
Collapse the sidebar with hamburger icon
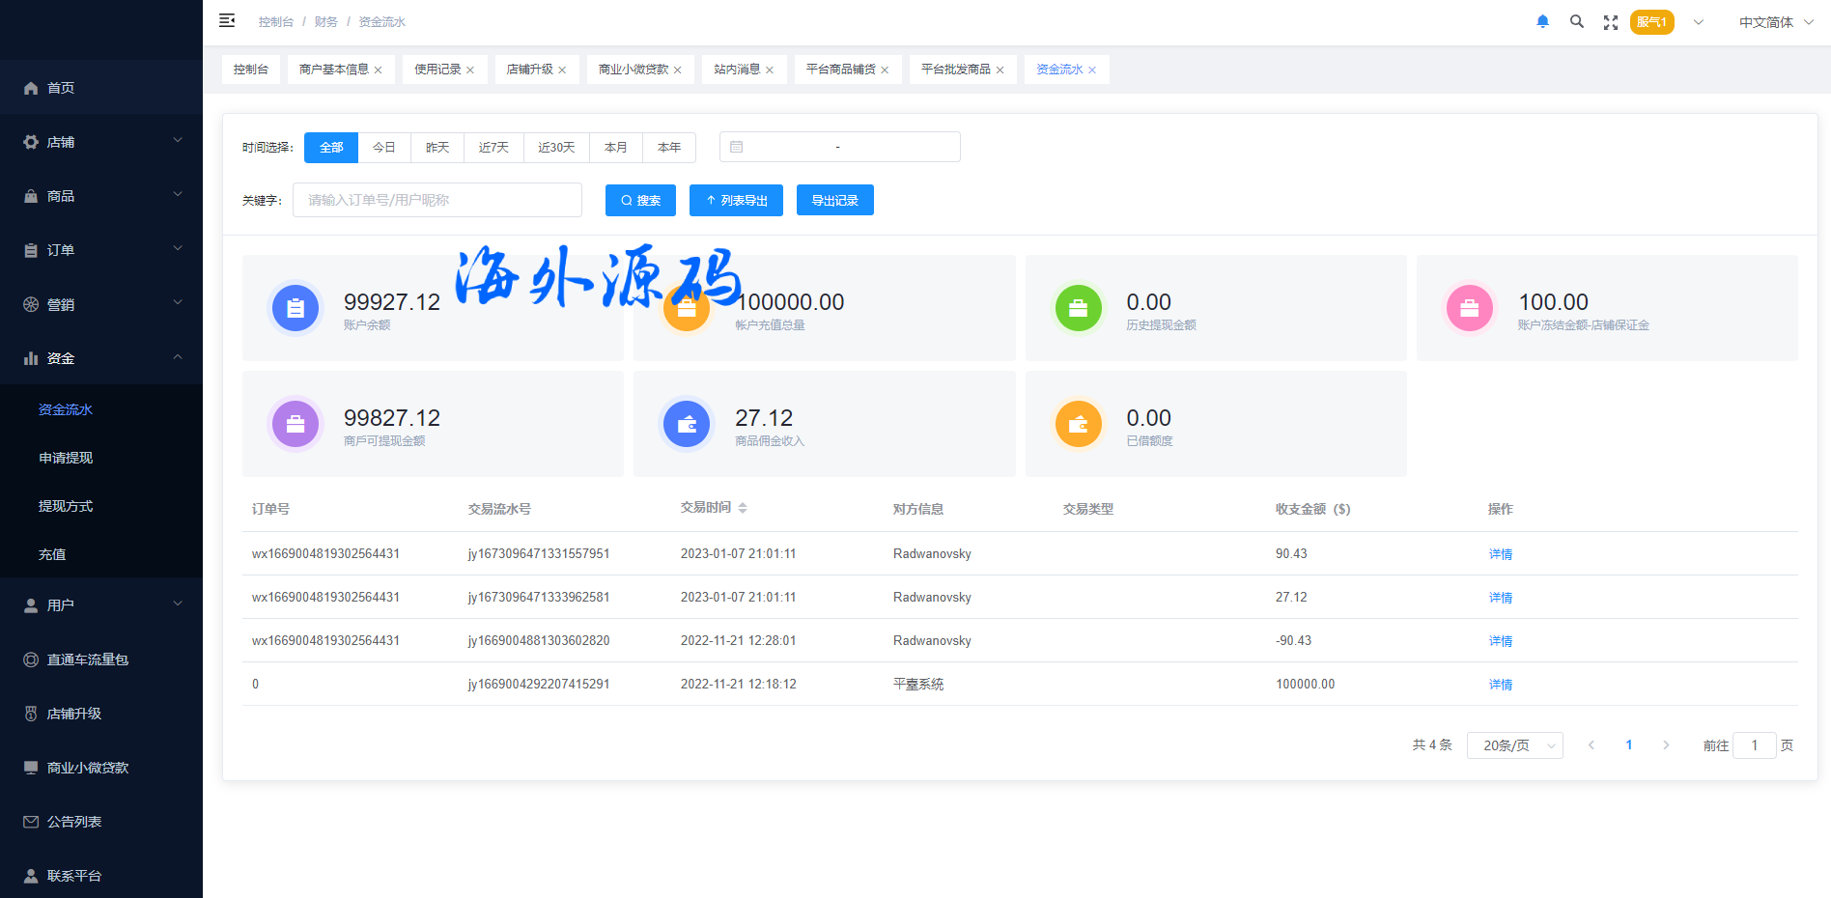tap(227, 21)
